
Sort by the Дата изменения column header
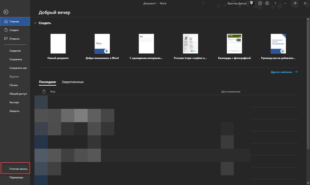pyautogui.click(x=231, y=92)
